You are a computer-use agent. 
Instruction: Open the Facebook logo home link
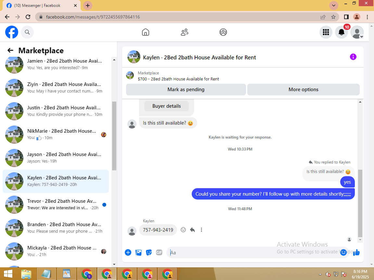coord(12,32)
